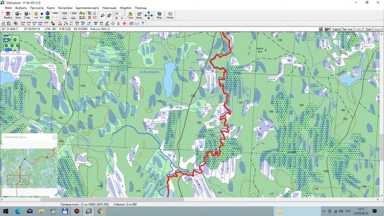Open the Адаптивная карта menu
The image size is (384, 216).
87,8
